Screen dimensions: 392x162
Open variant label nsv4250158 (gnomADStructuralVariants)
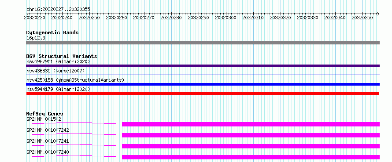(x=75, y=80)
